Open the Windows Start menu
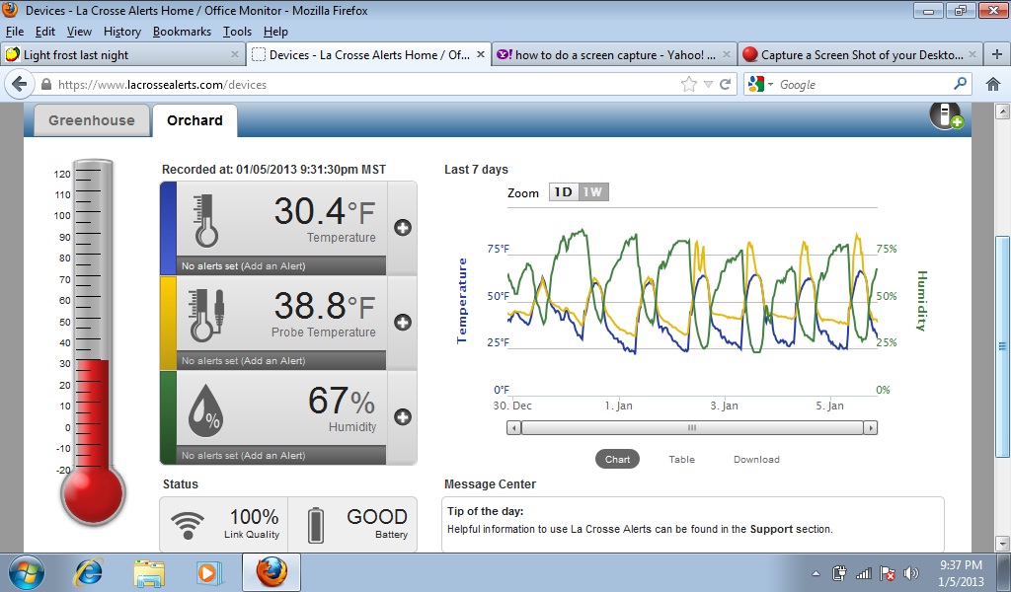This screenshot has width=1011, height=592. [x=27, y=572]
